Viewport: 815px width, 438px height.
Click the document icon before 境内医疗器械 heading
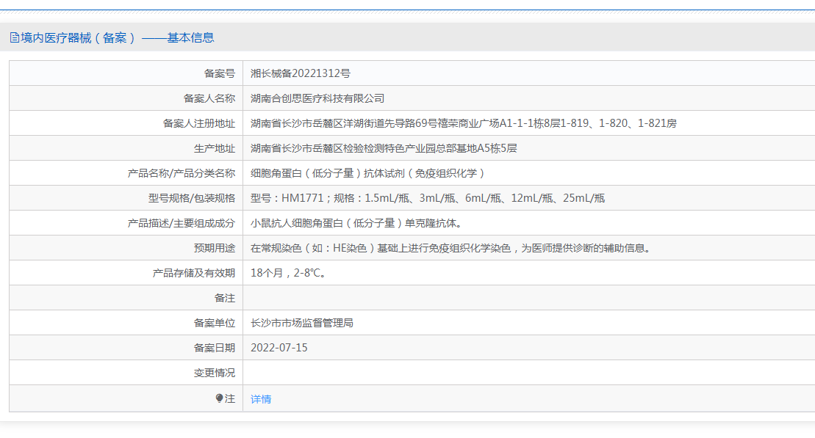15,37
